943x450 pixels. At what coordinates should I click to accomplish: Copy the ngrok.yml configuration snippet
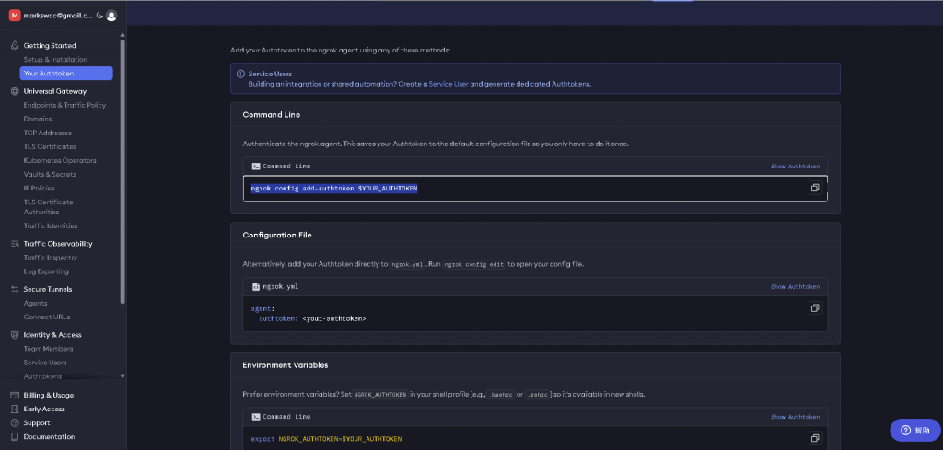[815, 308]
